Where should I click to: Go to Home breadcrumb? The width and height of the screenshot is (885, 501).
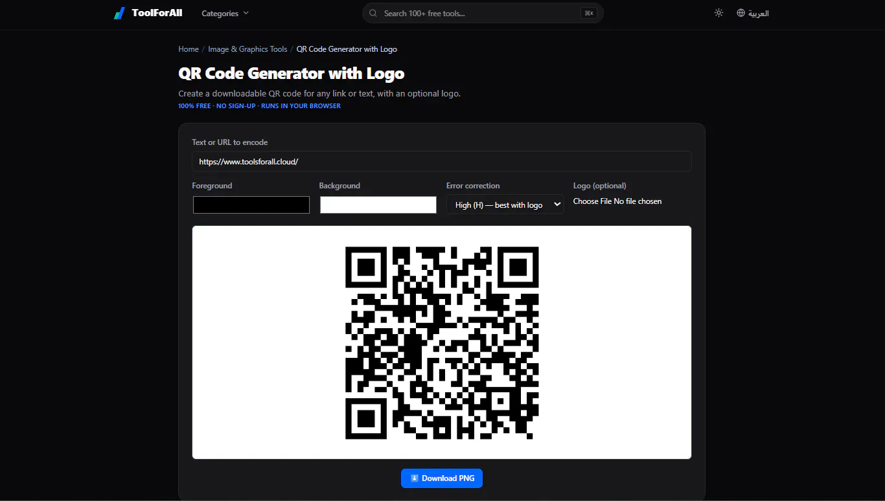(189, 49)
